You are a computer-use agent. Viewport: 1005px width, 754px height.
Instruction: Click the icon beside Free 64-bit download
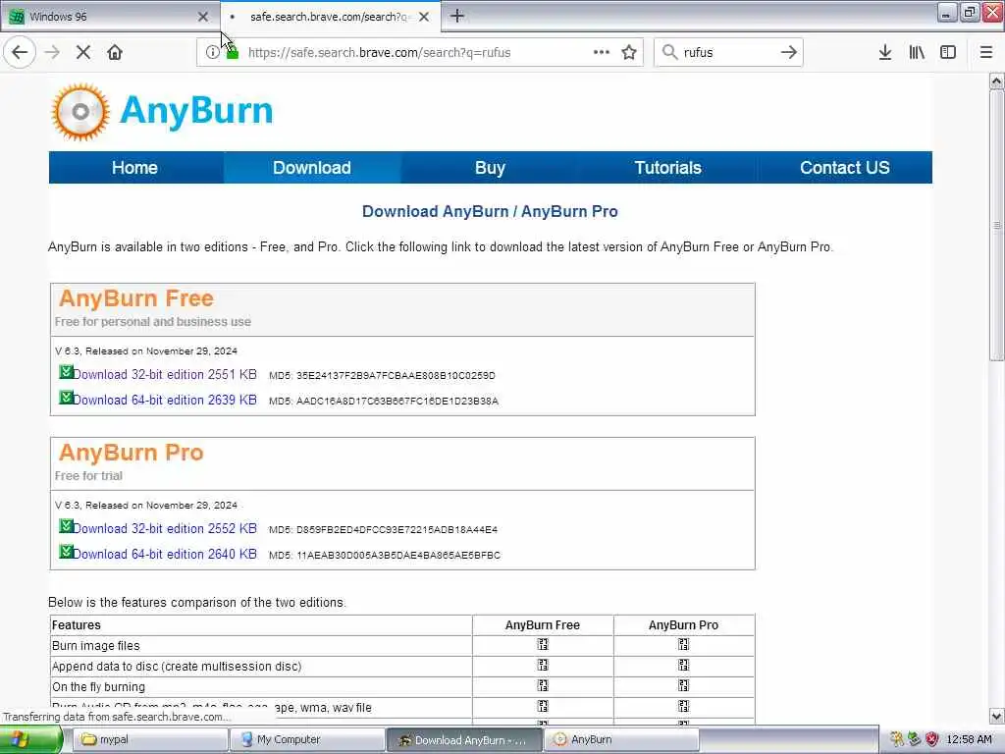click(66, 398)
